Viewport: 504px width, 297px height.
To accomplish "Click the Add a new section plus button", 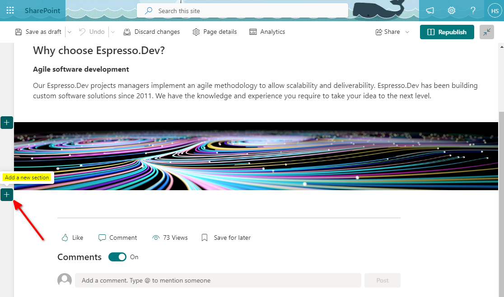I will tap(7, 195).
